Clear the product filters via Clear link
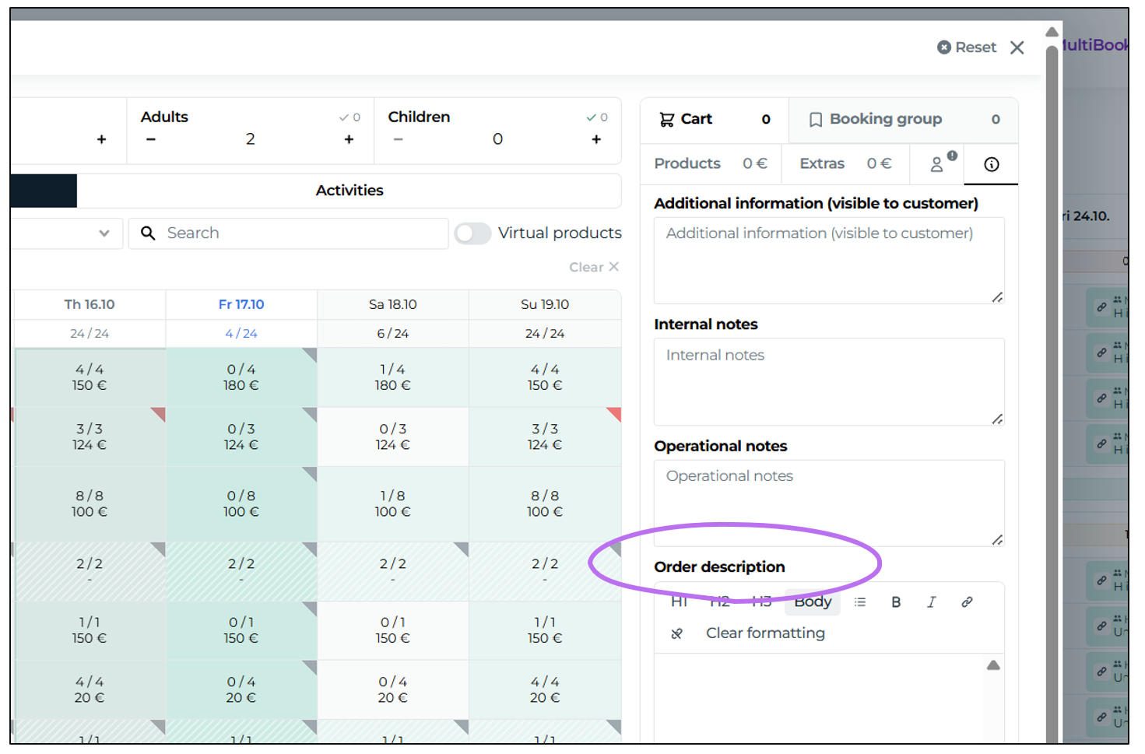The height and width of the screenshot is (754, 1145). click(593, 267)
